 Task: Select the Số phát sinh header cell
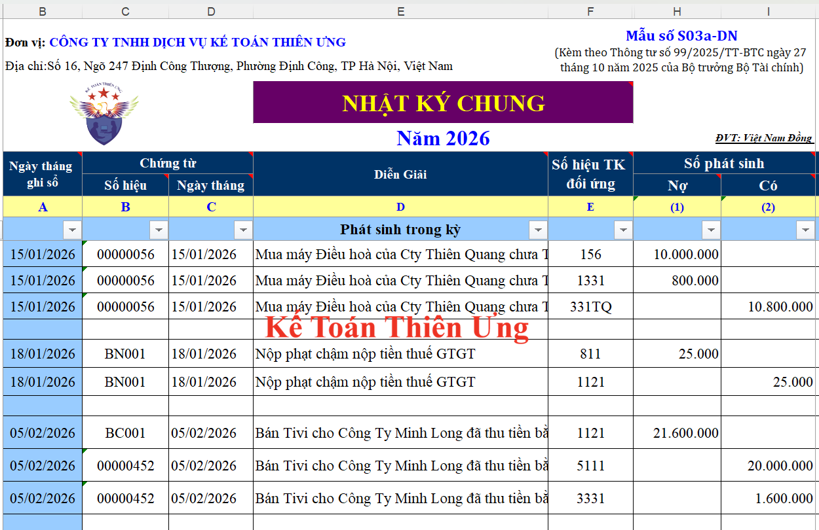click(724, 163)
